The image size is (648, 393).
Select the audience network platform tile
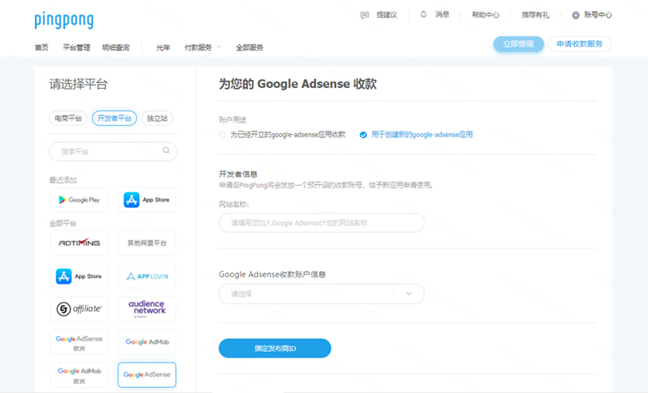(147, 309)
